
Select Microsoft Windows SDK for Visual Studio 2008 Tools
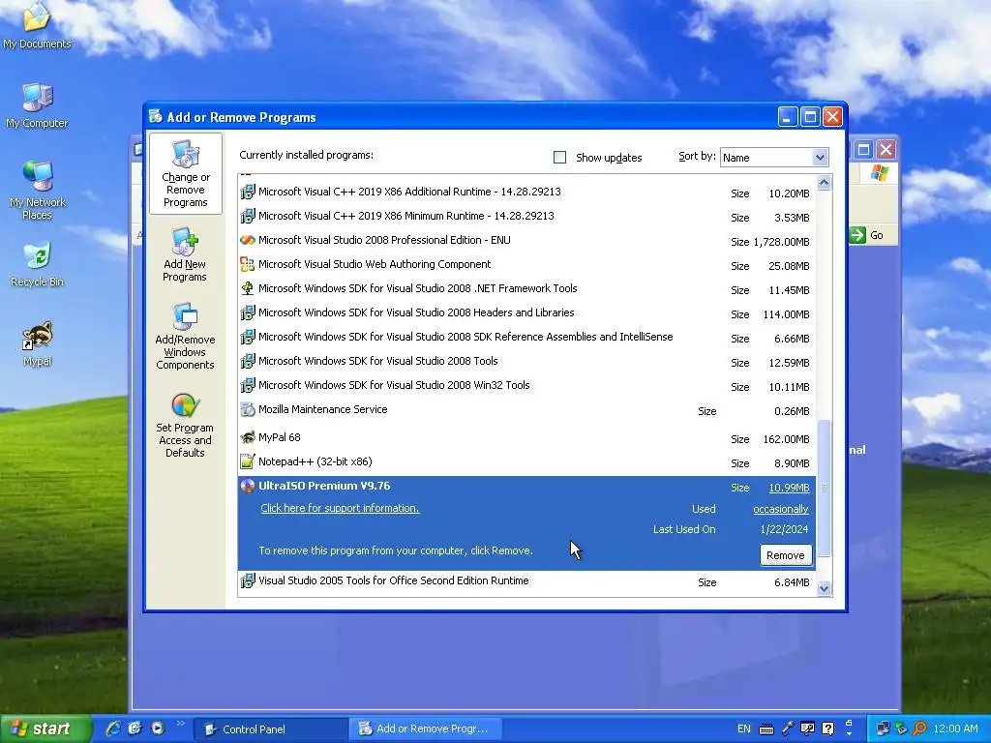pos(527,362)
